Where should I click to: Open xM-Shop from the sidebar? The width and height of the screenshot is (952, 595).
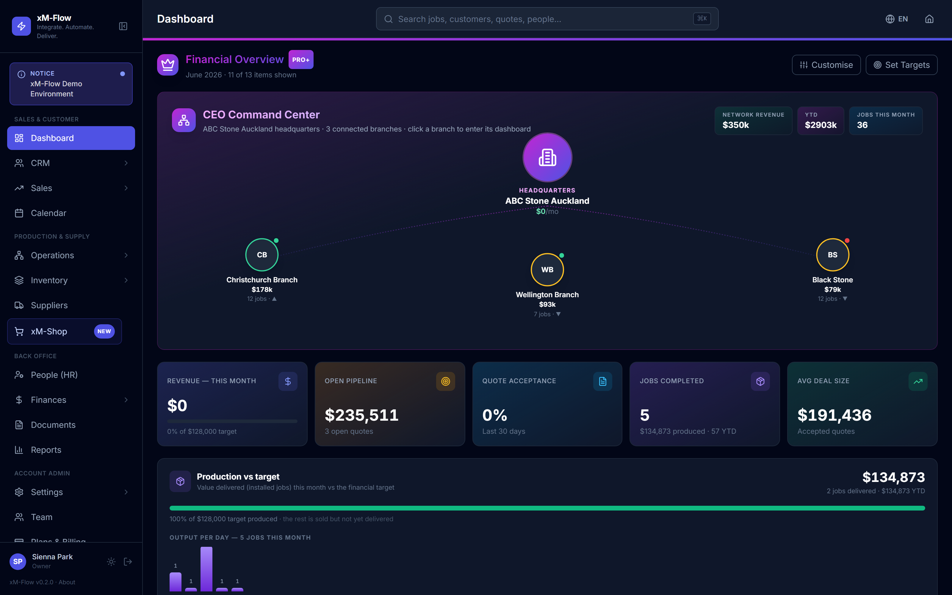(x=65, y=331)
